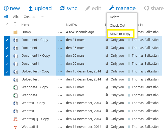Click the file type column header icon
This screenshot has height=133, width=167.
(15, 24)
